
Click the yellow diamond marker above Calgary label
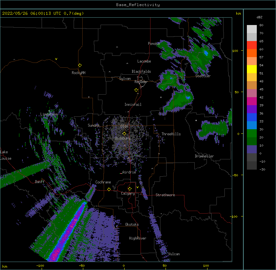point(130,189)
